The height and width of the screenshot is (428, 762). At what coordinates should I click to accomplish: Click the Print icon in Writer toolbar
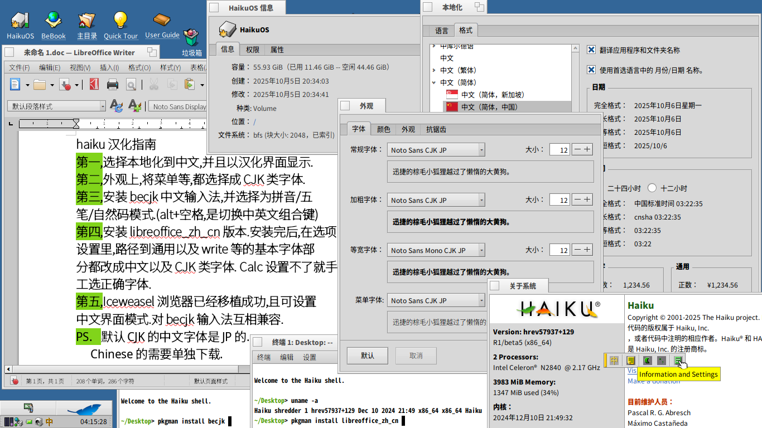tap(113, 85)
